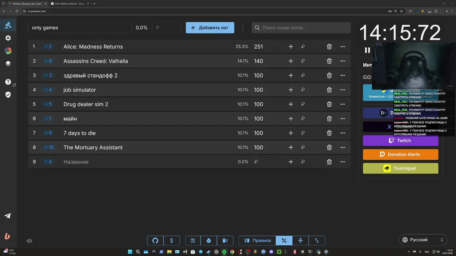Click the lot name Assassins Creed: Valhalla

pyautogui.click(x=95, y=61)
